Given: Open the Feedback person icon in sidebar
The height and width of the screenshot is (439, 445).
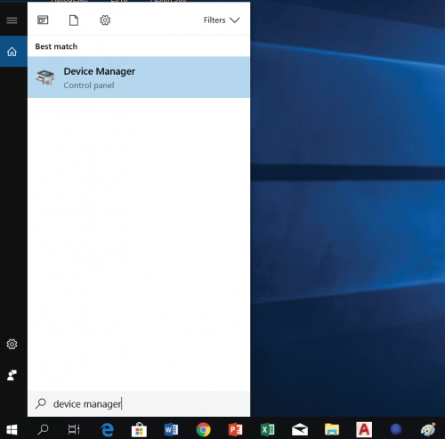Looking at the screenshot, I should [x=12, y=375].
